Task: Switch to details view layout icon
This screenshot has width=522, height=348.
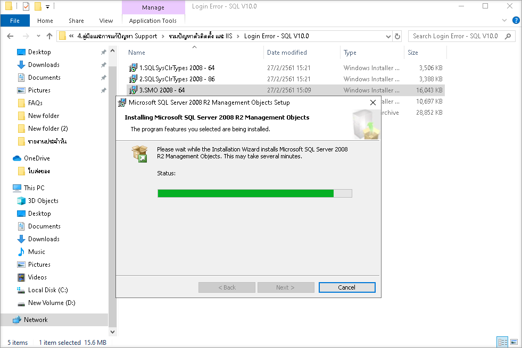Action: (502, 342)
